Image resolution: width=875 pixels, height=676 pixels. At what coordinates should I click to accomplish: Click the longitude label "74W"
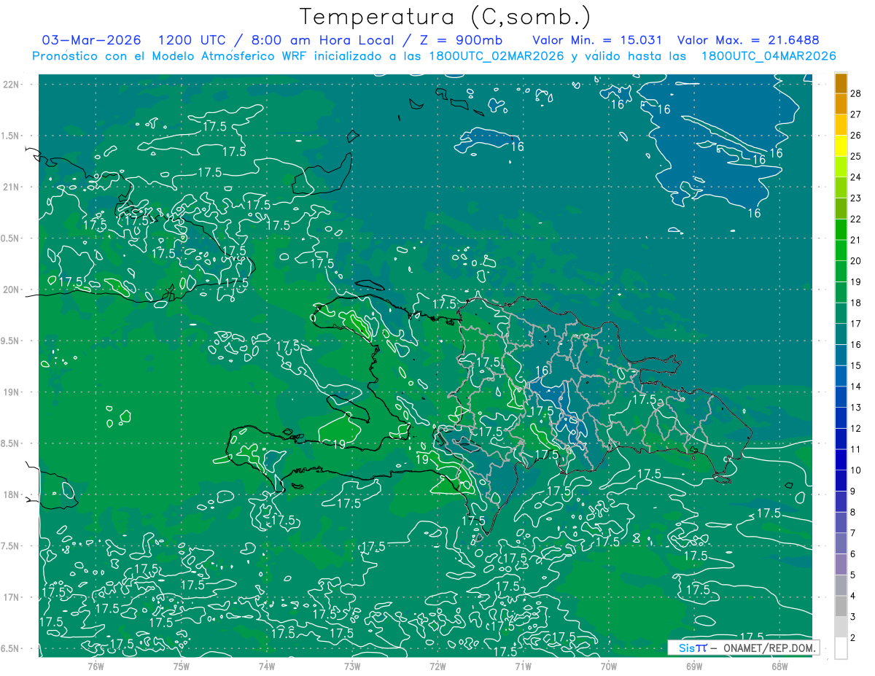click(267, 667)
